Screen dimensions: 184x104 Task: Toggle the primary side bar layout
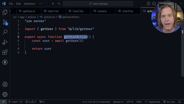[x=149, y=3]
